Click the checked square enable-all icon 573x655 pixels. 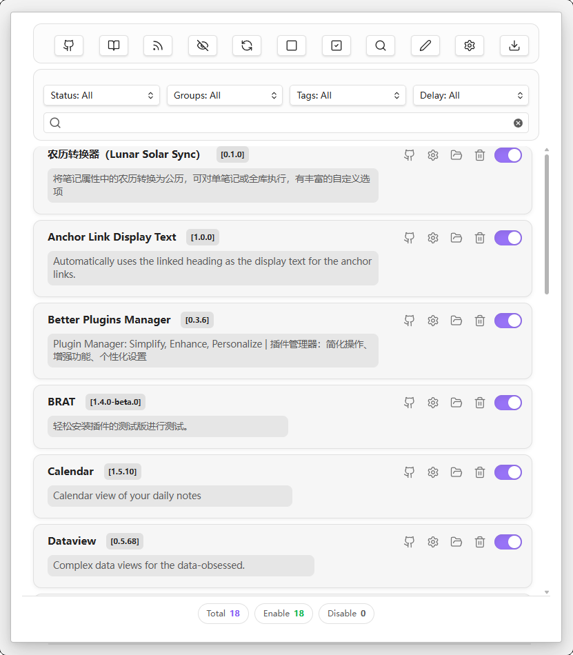click(x=336, y=46)
